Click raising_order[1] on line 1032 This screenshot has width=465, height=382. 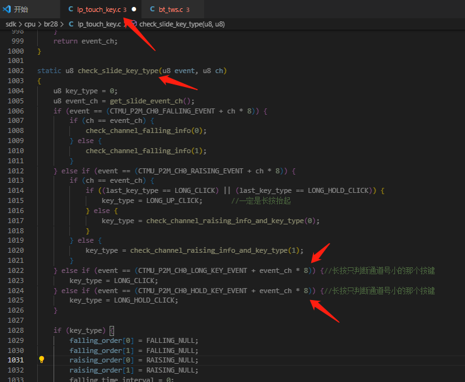click(101, 371)
